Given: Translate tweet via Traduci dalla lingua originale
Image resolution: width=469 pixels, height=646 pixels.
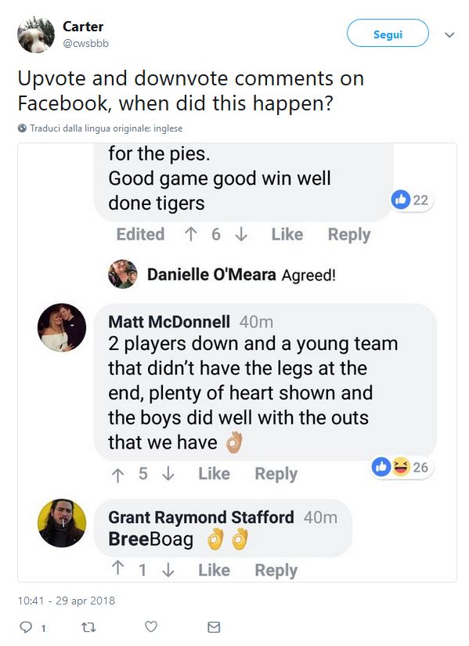Looking at the screenshot, I should pyautogui.click(x=106, y=128).
